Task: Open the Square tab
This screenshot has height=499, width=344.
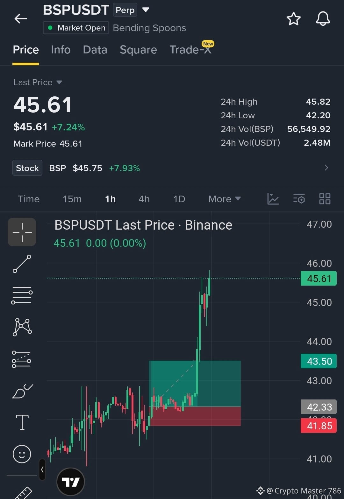Action: 138,50
